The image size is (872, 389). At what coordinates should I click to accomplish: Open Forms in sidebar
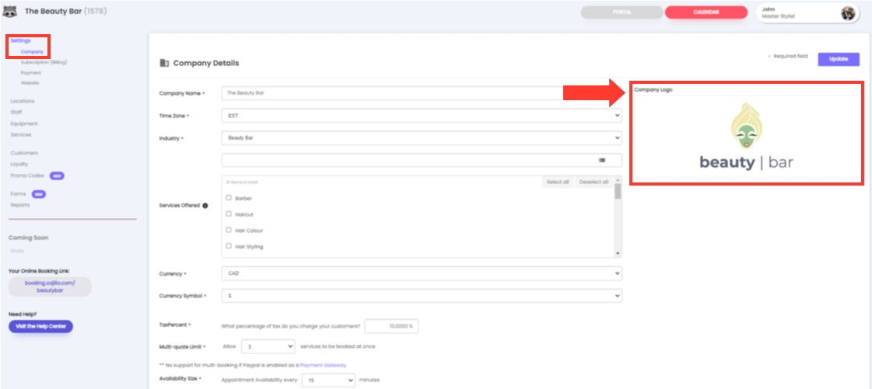pyautogui.click(x=18, y=194)
